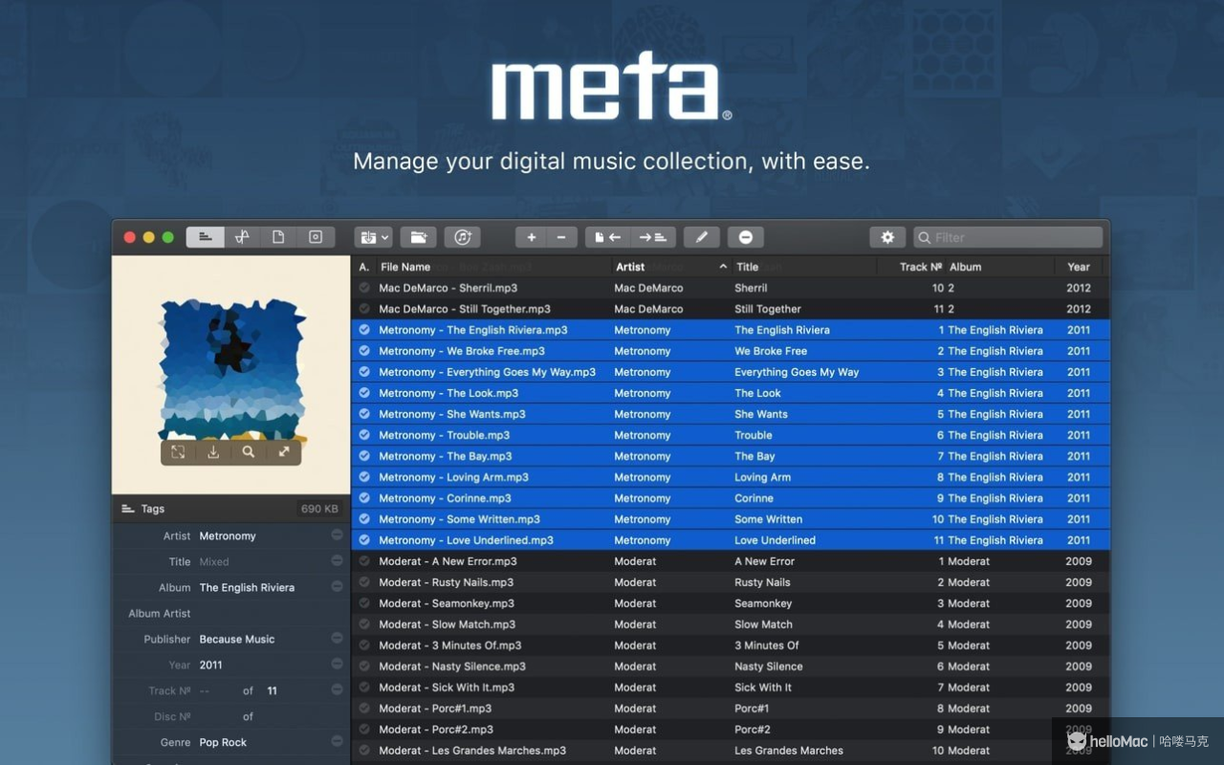The image size is (1224, 765).
Task: Uncheck Metronomy - We Broke Free.mp3
Action: tap(364, 351)
